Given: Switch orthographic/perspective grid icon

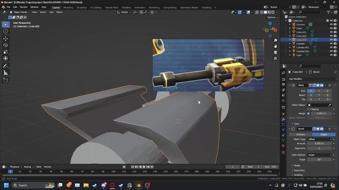Looking at the screenshot, I should tap(275, 59).
